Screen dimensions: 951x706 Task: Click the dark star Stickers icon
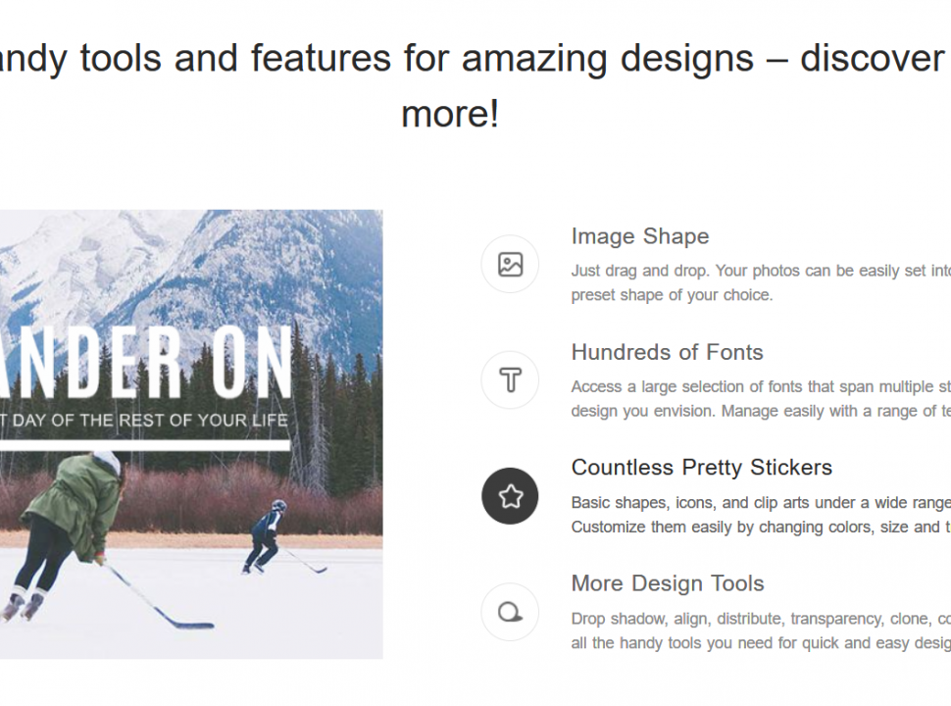coord(510,496)
